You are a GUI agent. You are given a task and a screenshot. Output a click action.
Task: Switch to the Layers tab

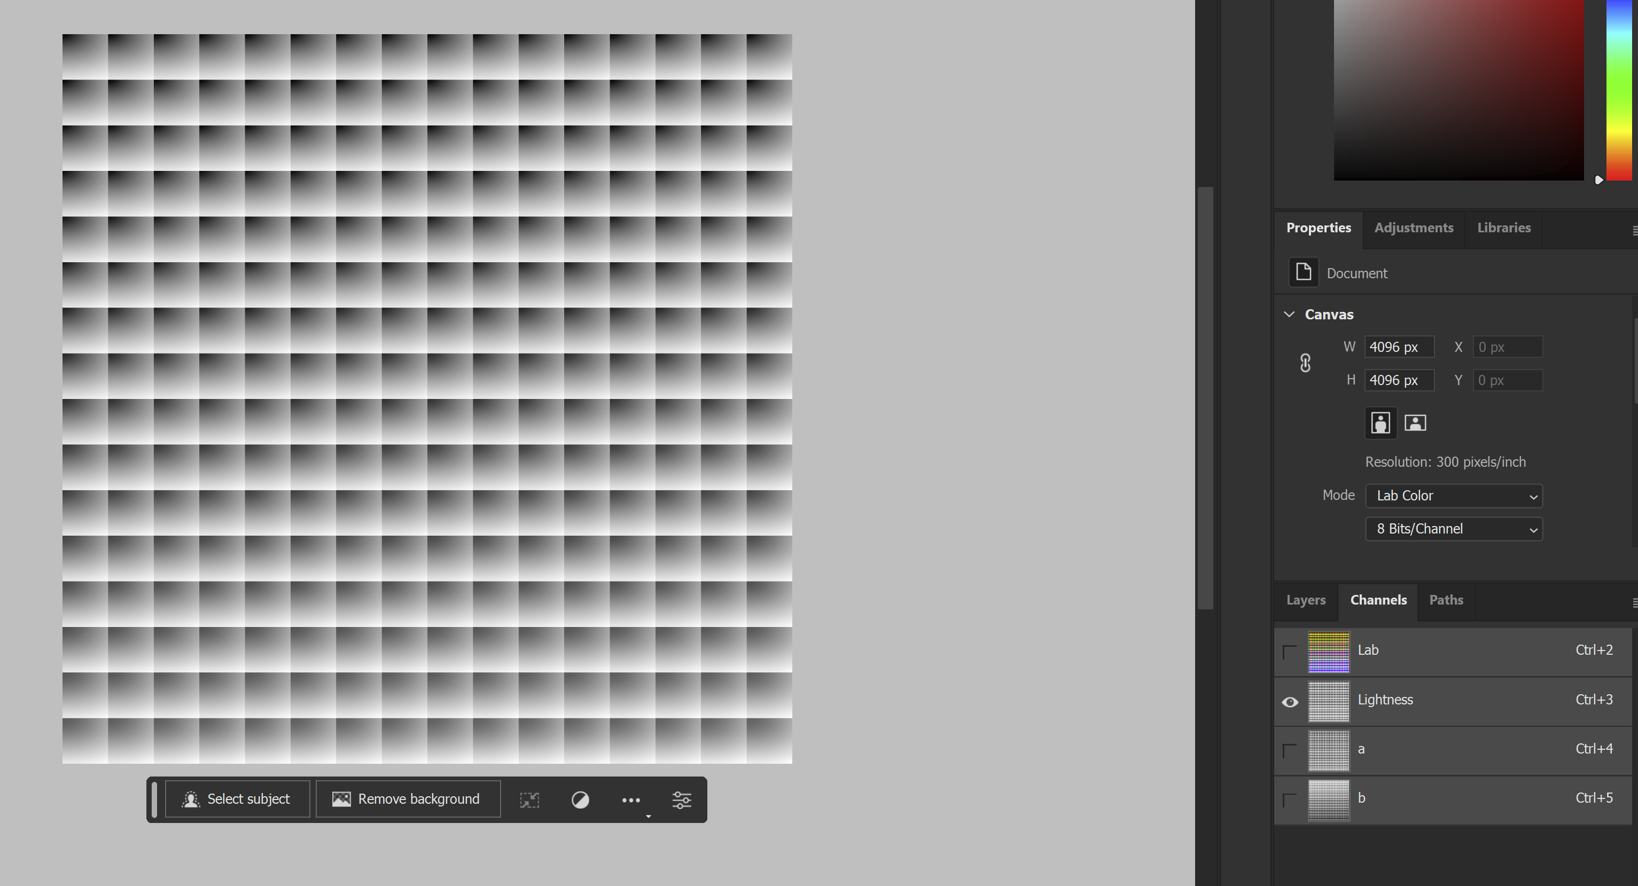point(1306,600)
